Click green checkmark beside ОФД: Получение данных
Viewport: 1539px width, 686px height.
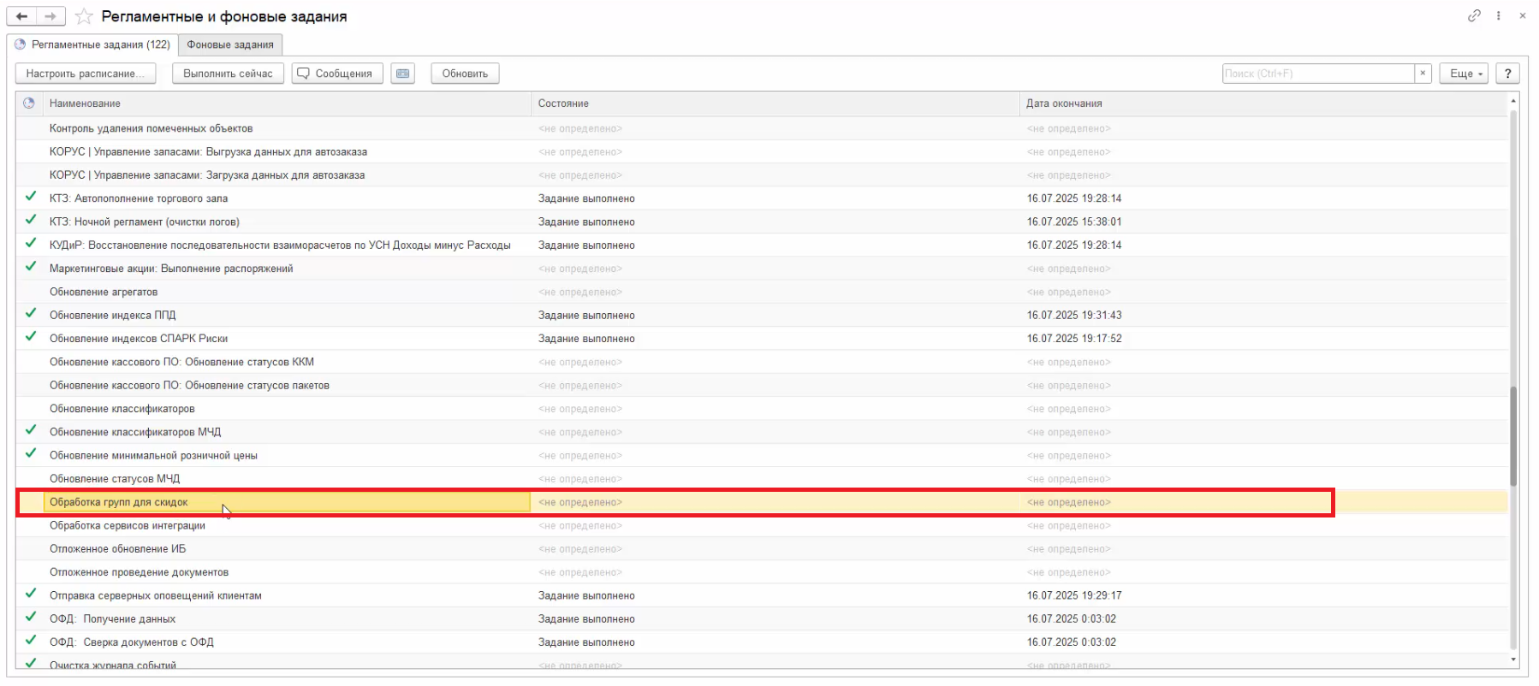[31, 618]
